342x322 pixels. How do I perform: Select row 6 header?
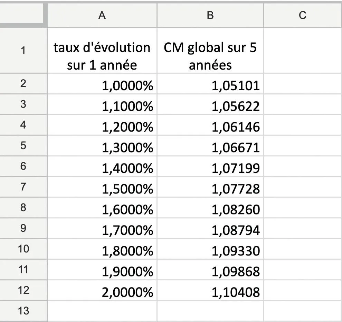[x=23, y=166]
